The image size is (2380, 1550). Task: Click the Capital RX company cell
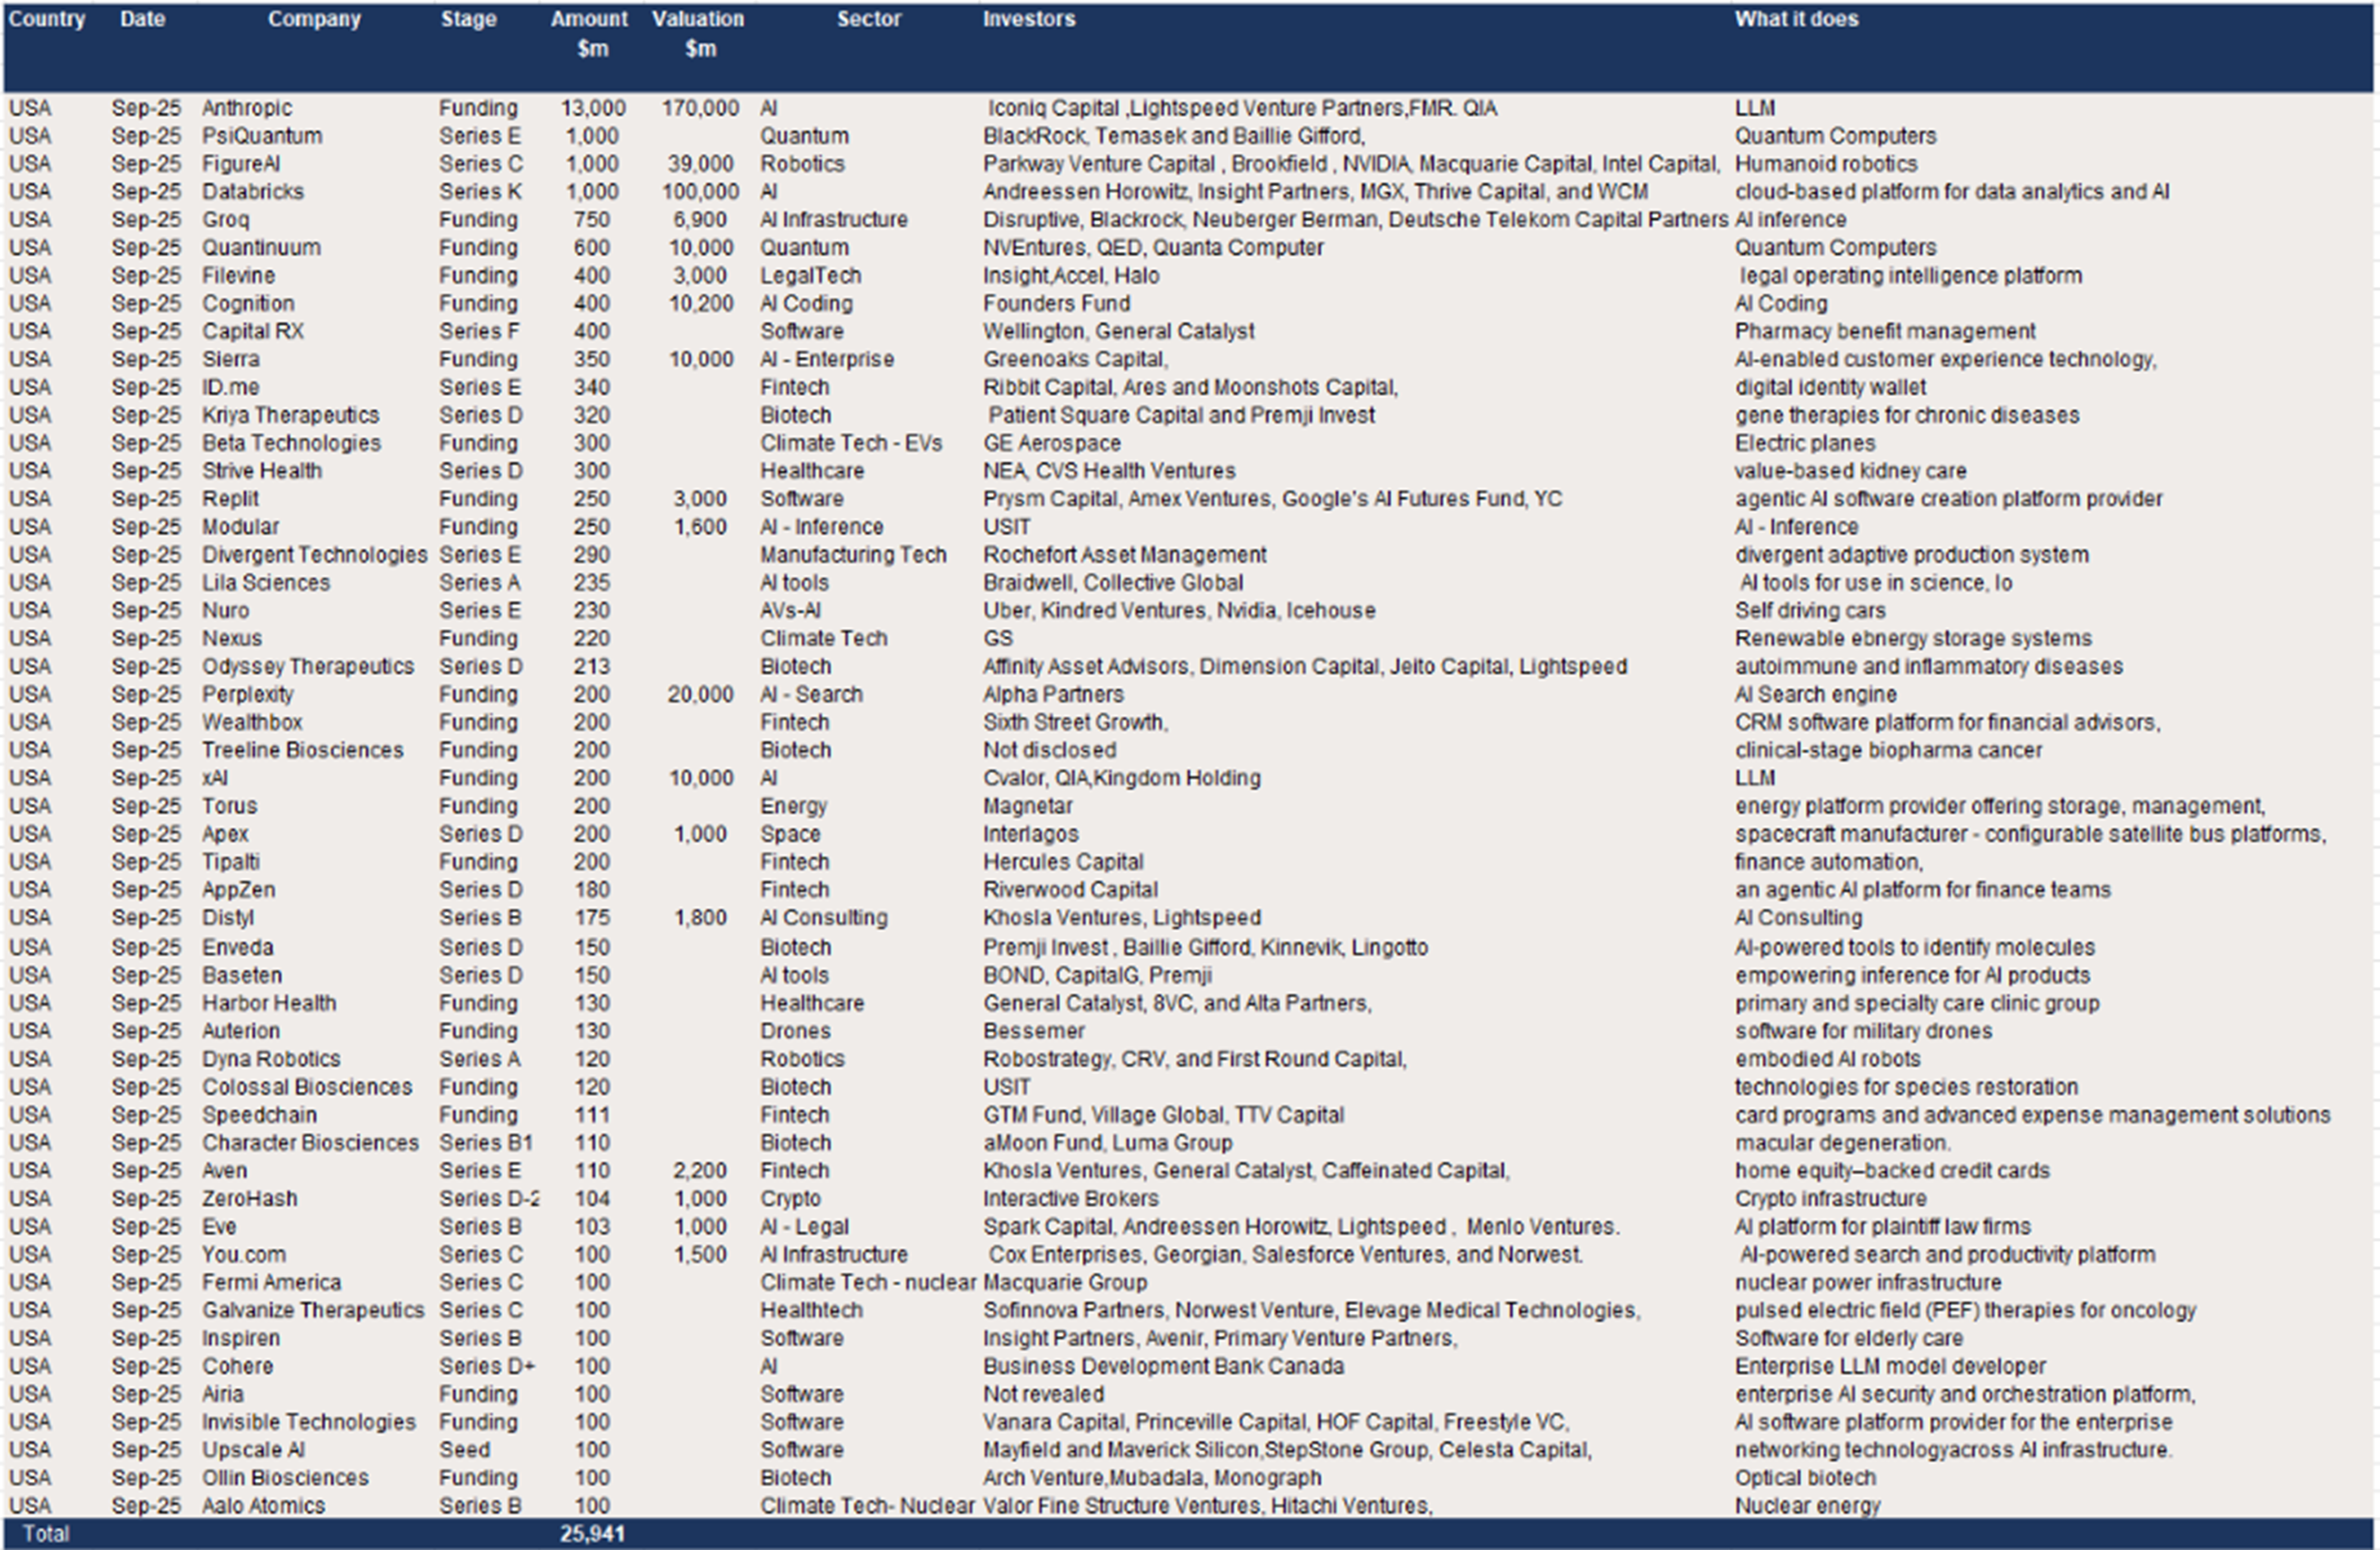253,332
